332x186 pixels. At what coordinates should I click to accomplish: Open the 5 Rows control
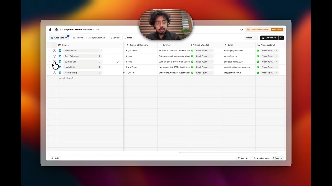(x=78, y=38)
